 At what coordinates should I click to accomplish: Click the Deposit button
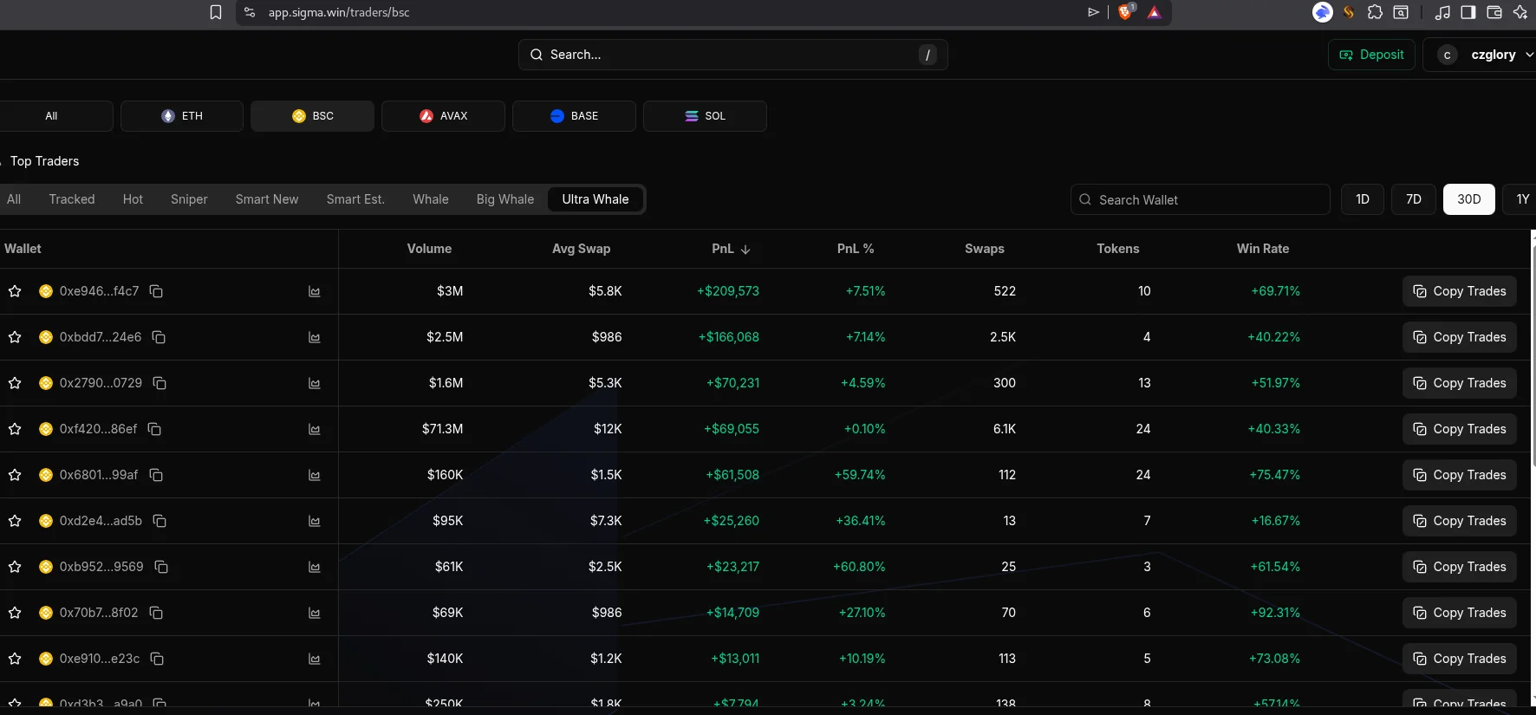click(1372, 55)
